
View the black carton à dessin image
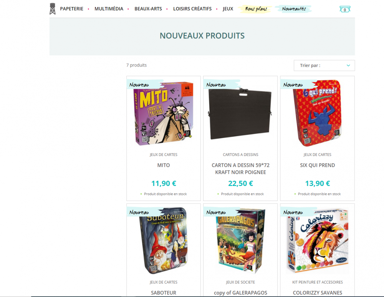pyautogui.click(x=240, y=113)
